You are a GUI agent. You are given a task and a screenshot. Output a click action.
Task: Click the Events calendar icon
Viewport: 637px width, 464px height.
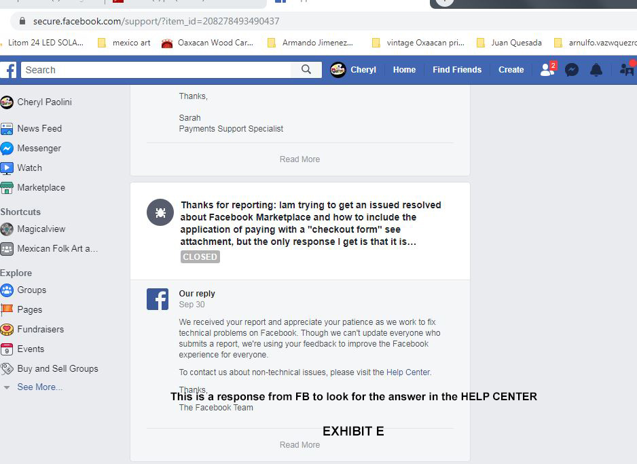click(x=7, y=349)
